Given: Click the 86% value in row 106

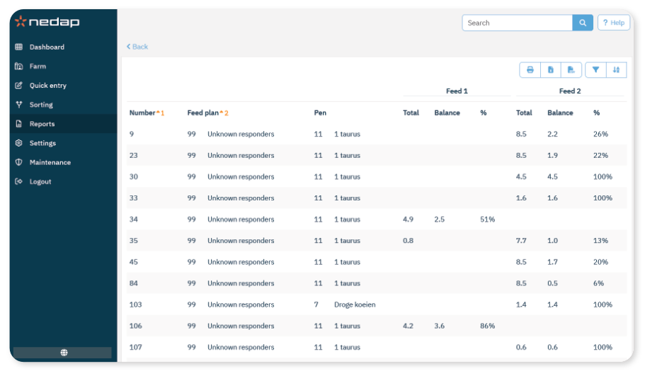Looking at the screenshot, I should [487, 326].
